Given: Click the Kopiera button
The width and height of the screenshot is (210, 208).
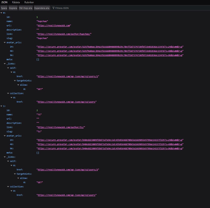Looking at the screenshot, I should [x=13, y=8].
